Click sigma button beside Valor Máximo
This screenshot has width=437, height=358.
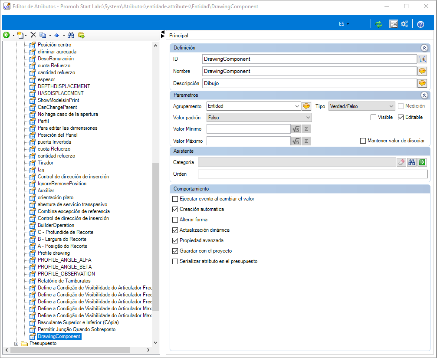pos(306,141)
